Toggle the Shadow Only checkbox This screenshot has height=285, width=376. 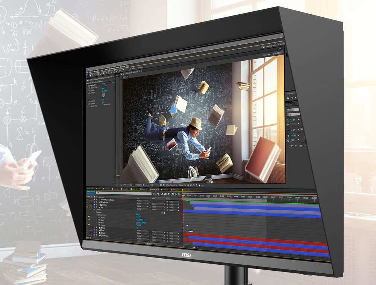tap(102, 104)
